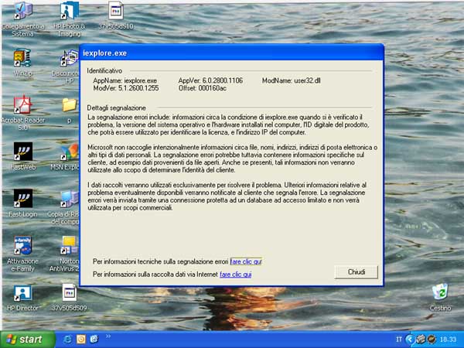This screenshot has height=348, width=464.
Task: Expand the Quick Launch overflow chevron
Action: pos(108,336)
